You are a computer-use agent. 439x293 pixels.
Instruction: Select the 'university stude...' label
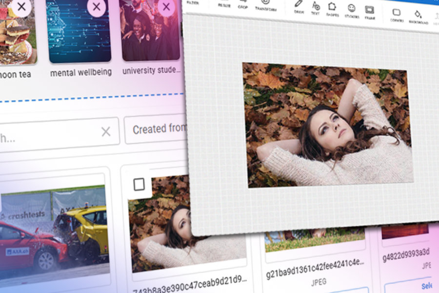click(152, 70)
